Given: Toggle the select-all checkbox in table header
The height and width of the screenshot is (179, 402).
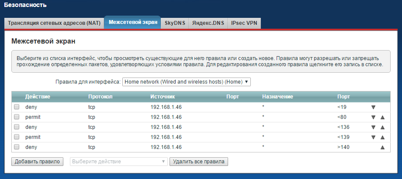Looking at the screenshot, I should click(x=17, y=97).
